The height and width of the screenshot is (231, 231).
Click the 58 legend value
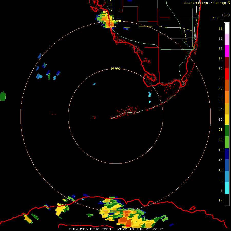click(220, 49)
